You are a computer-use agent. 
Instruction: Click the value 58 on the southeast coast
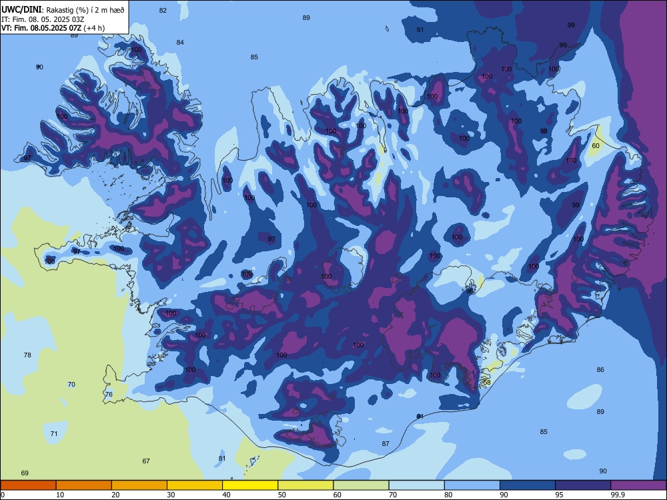[487, 382]
